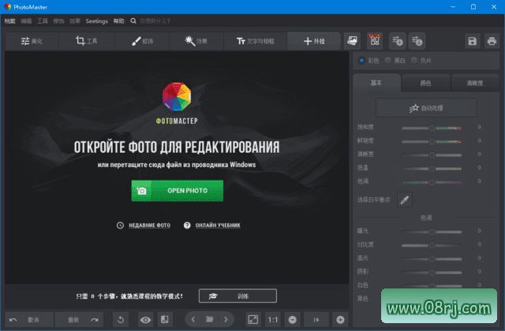Set zoom to 1:1 actual size
The height and width of the screenshot is (331, 505).
(x=272, y=320)
